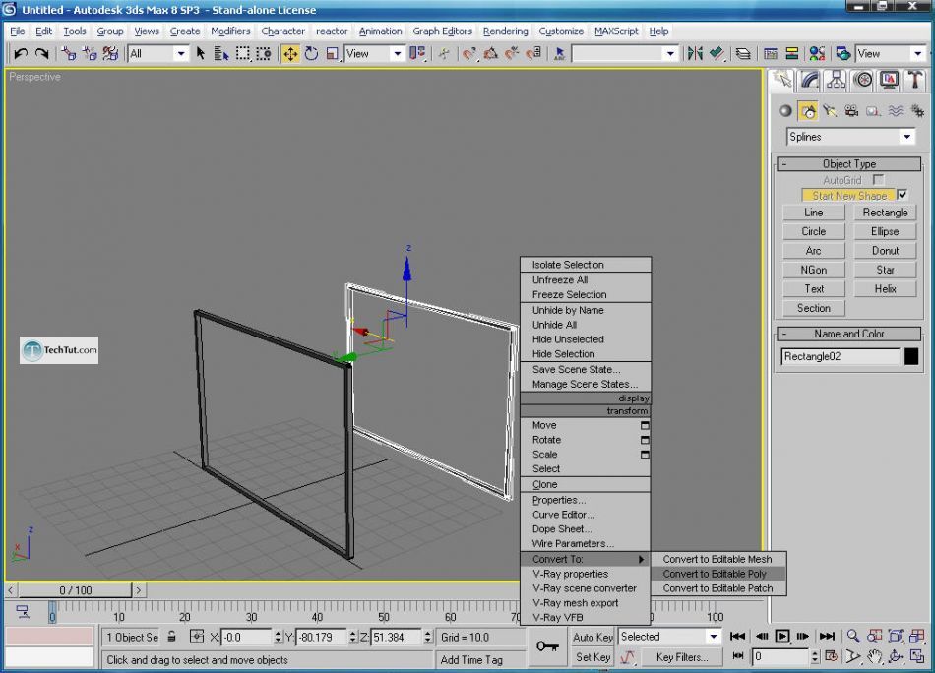Image resolution: width=935 pixels, height=673 pixels.
Task: Open the Hierarchy panel tab icon
Action: point(836,80)
